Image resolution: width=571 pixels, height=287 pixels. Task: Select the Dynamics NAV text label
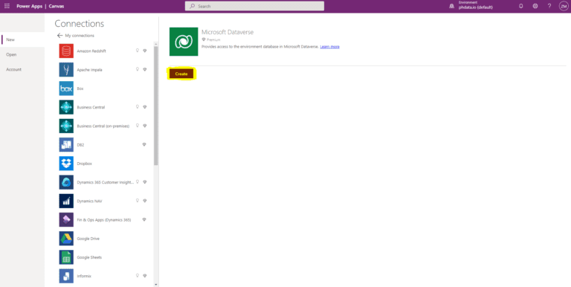pos(89,201)
